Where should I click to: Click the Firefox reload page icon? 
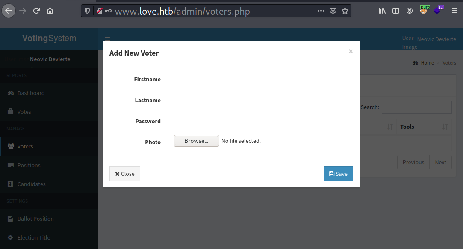pyautogui.click(x=36, y=11)
